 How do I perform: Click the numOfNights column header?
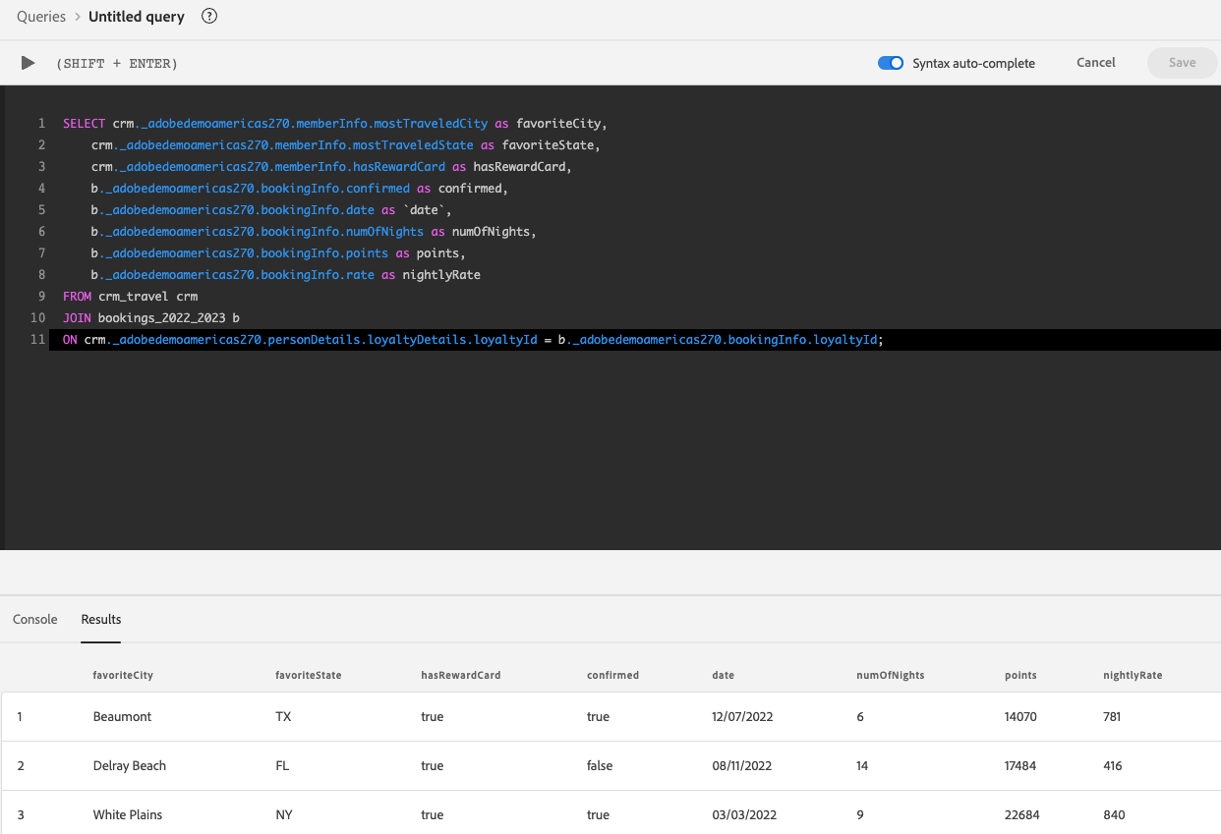pyautogui.click(x=891, y=675)
